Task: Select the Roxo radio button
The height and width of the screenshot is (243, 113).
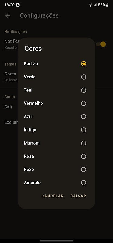Action: click(x=84, y=169)
